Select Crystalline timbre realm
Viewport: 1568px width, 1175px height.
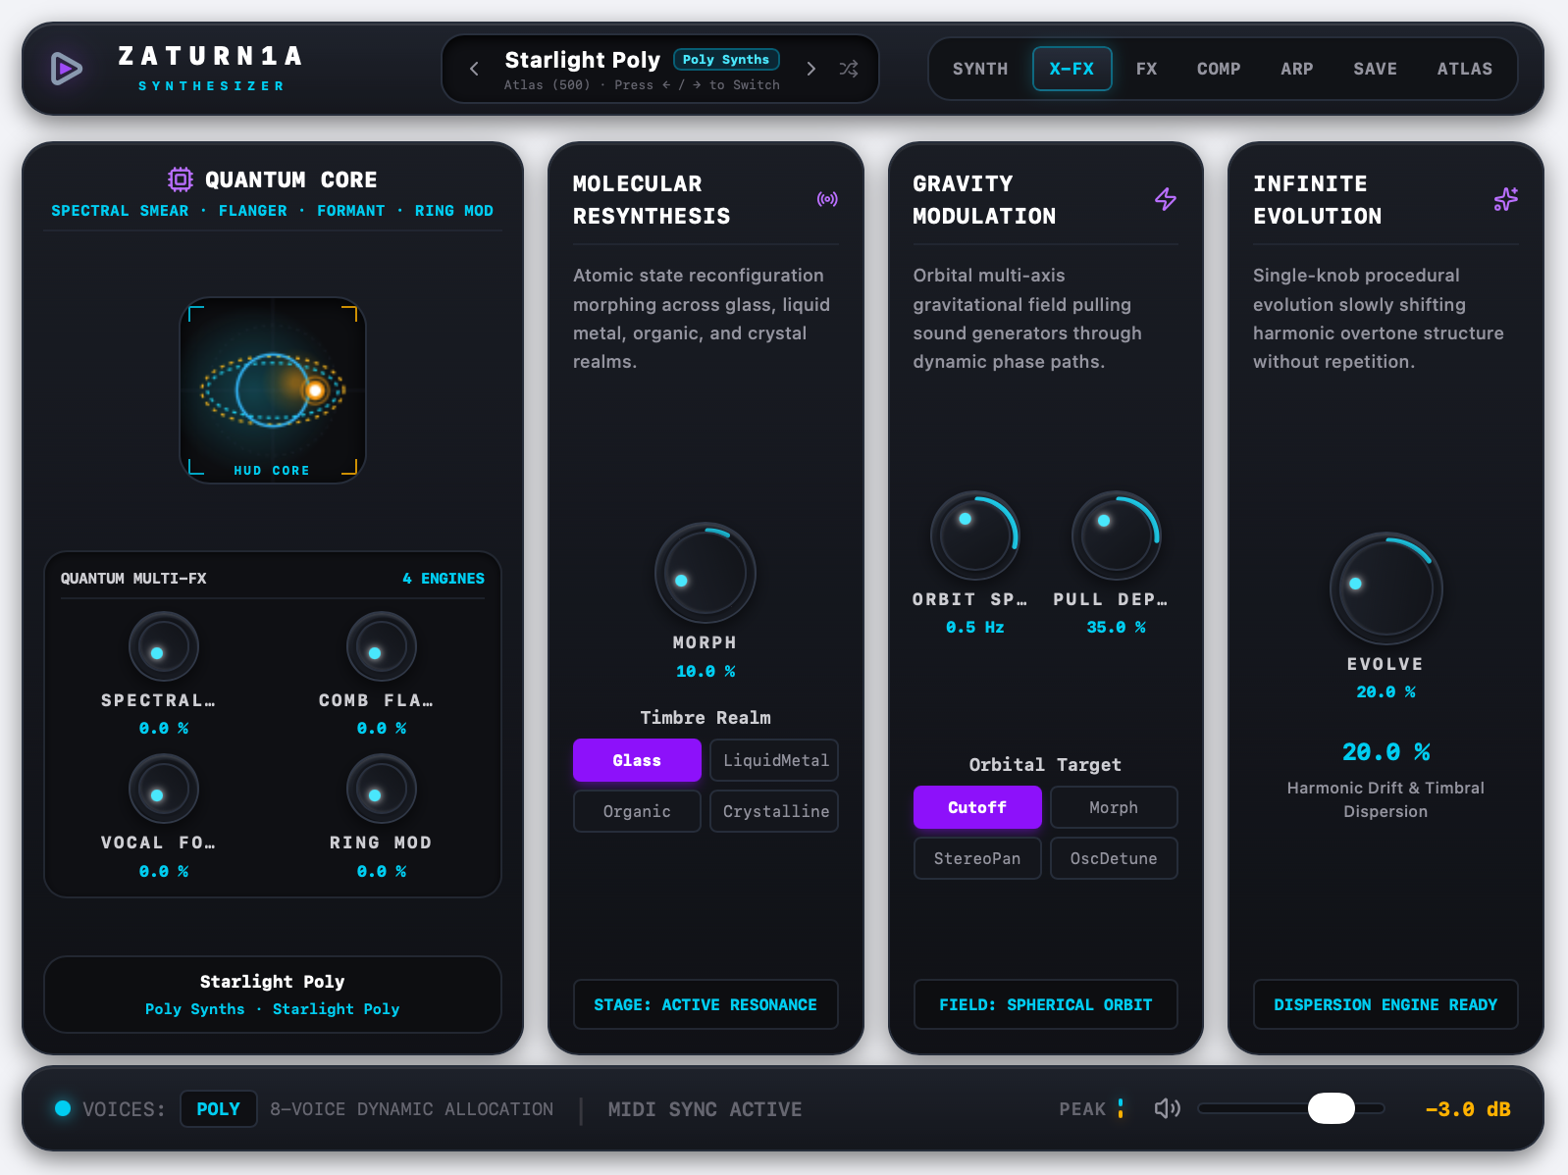775,811
